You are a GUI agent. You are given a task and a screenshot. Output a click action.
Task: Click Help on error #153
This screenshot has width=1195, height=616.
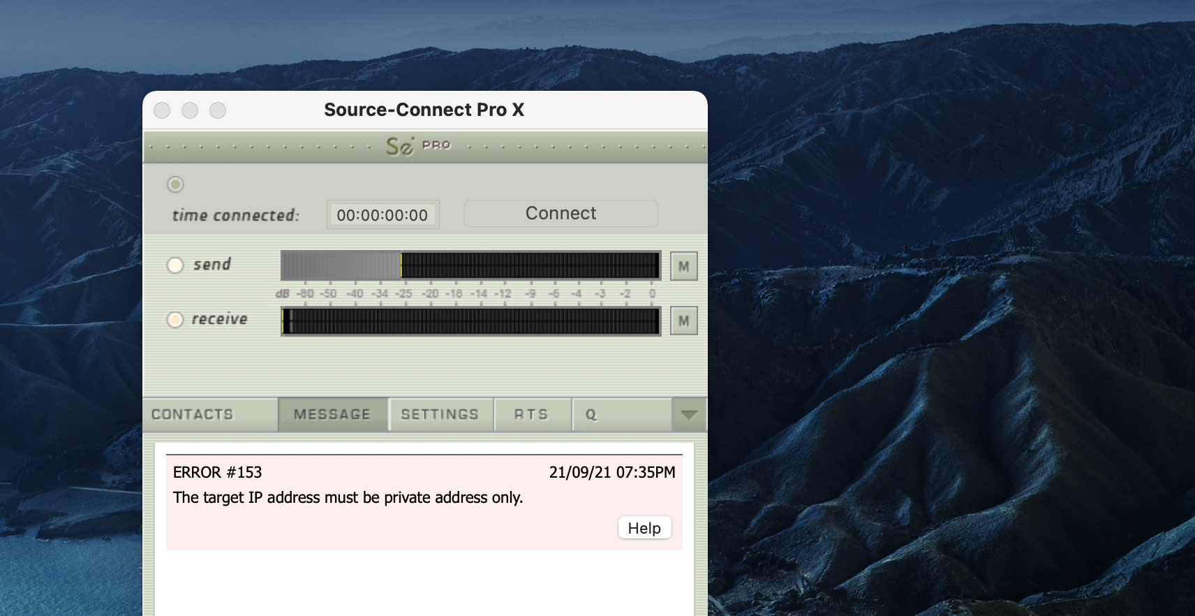point(644,528)
